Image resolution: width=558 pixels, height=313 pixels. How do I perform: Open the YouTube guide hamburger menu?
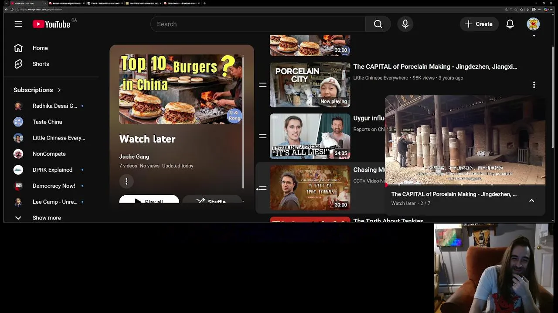tap(18, 24)
